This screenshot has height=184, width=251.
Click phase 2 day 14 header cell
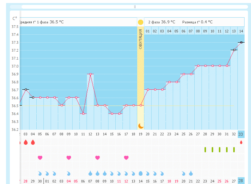[241, 31]
